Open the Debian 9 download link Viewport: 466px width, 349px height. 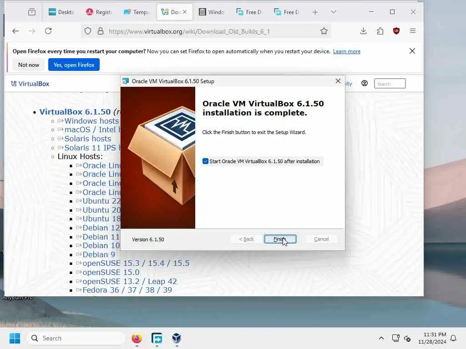(99, 254)
